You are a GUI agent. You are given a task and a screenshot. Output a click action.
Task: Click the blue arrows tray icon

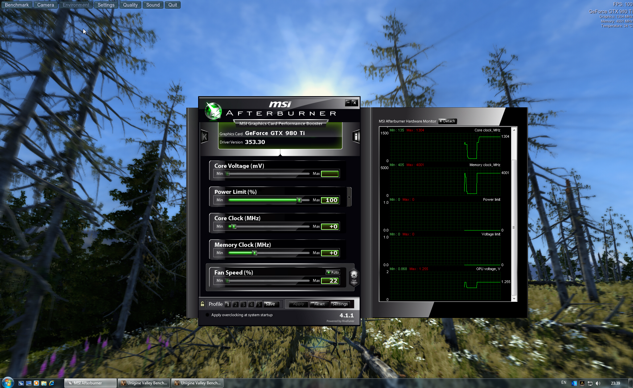574,383
